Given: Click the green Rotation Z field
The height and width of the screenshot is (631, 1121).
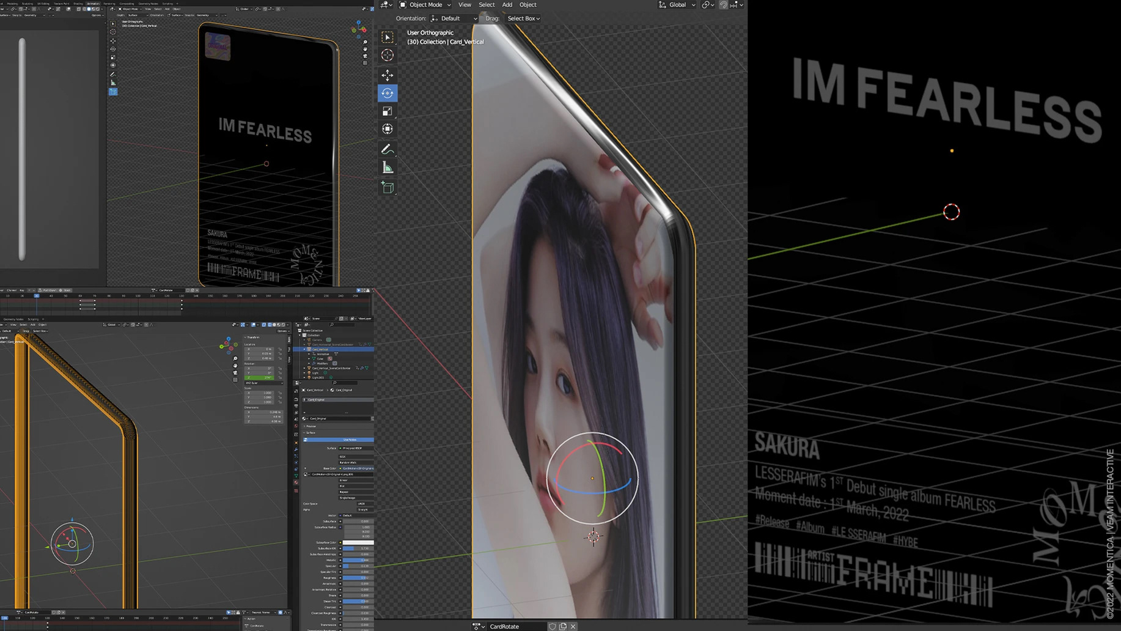Looking at the screenshot, I should pos(259,378).
